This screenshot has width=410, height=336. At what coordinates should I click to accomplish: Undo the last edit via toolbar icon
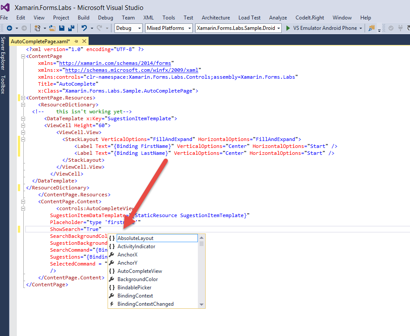pos(84,28)
